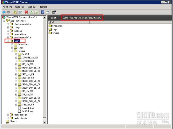Open the 文件(F) menu

click(7, 7)
